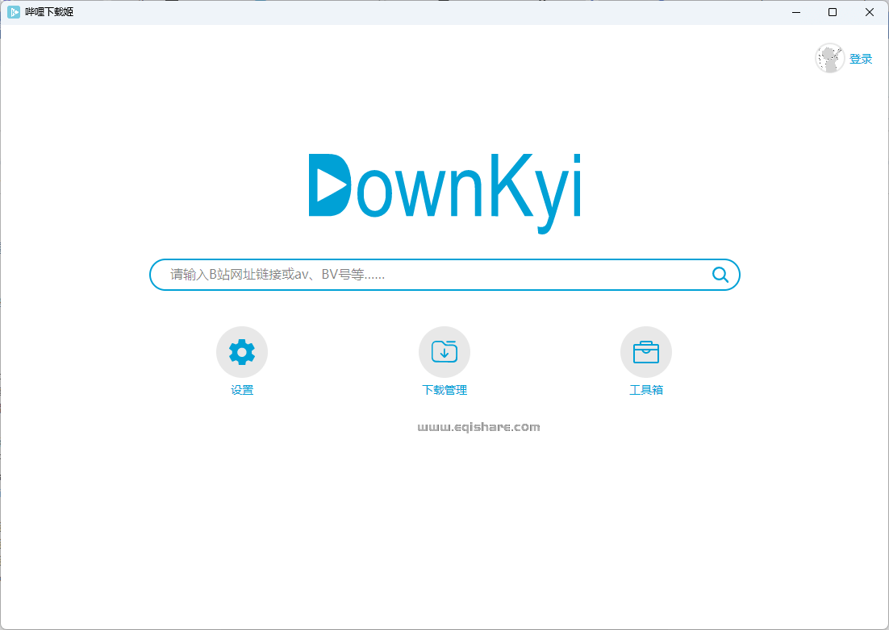Maximize the DownKyi window
889x630 pixels.
832,12
